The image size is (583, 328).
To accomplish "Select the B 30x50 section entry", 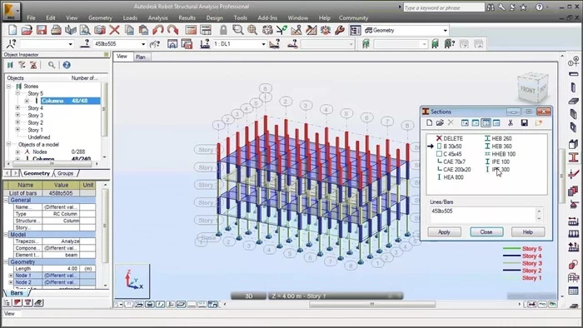I will (452, 146).
